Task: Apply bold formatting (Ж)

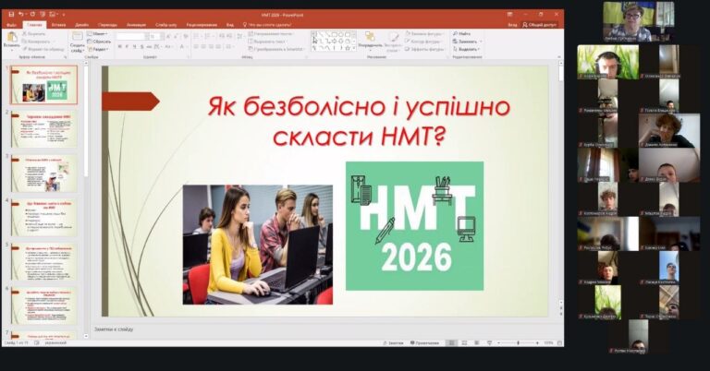Action: point(119,46)
